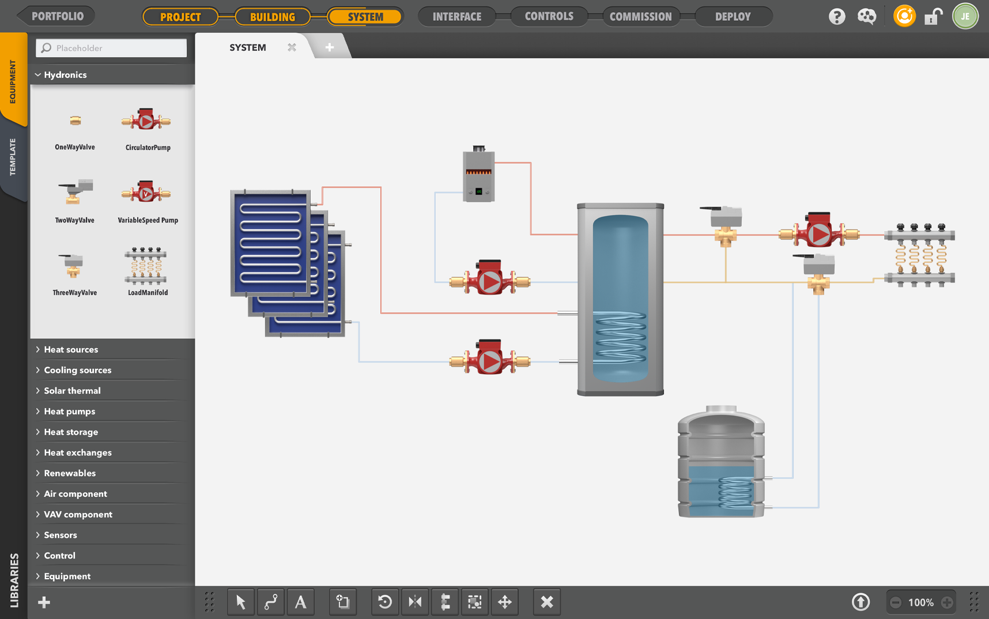This screenshot has width=989, height=619.
Task: Open the help question mark icon
Action: point(837,17)
